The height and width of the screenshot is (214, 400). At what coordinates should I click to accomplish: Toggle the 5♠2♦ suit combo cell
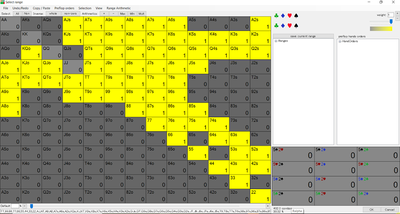click(336, 154)
